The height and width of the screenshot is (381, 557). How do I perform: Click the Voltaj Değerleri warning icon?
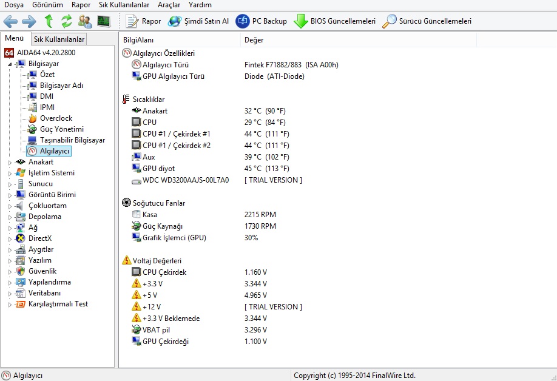pyautogui.click(x=126, y=260)
